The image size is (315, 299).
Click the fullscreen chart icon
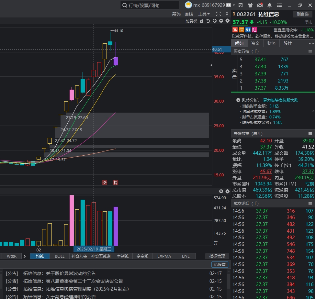pos(218,14)
